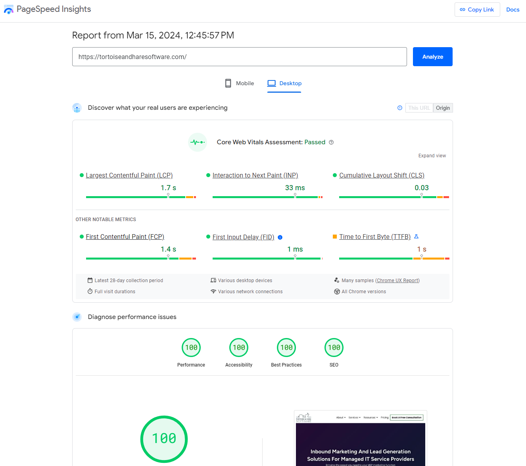Viewport: 526px width, 466px height.
Task: Open the Chrome UX Report link
Action: [x=397, y=281]
